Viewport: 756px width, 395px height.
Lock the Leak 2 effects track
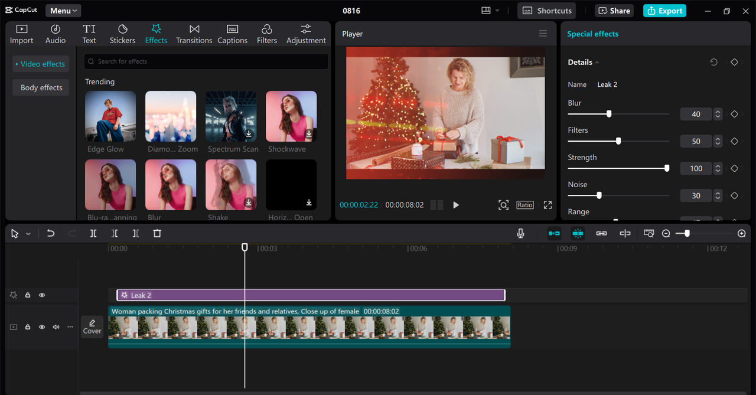(28, 295)
